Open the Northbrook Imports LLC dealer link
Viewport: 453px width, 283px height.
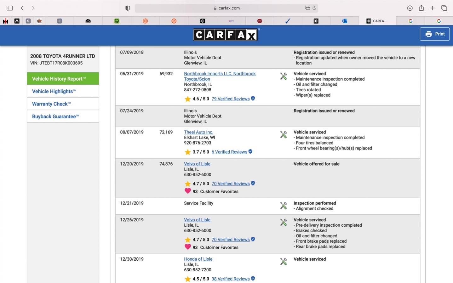point(220,76)
